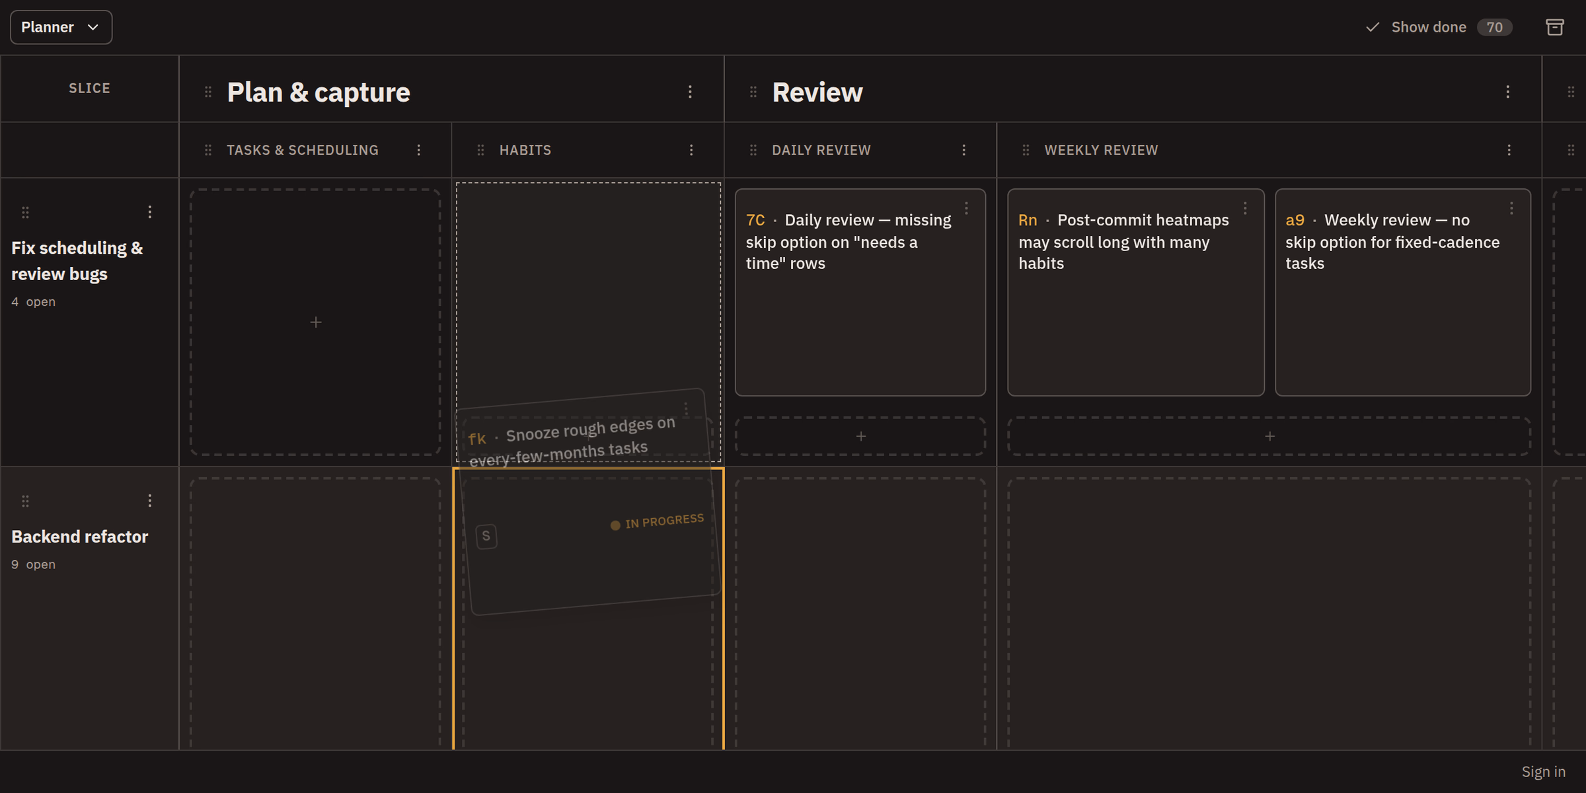This screenshot has width=1586, height=793.
Task: Select Fix scheduling & review bugs slice
Action: pos(77,261)
